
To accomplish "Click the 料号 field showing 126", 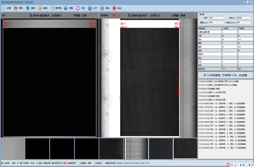I will point(216,18).
